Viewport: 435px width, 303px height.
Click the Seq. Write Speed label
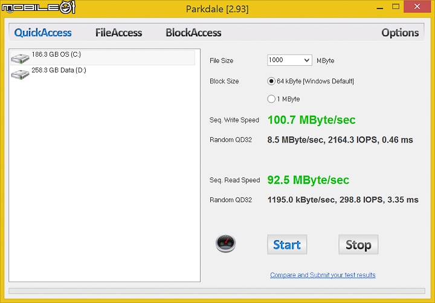click(x=234, y=120)
